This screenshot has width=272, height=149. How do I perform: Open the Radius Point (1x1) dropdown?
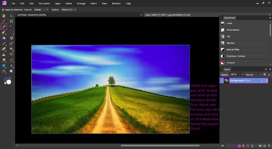69,10
